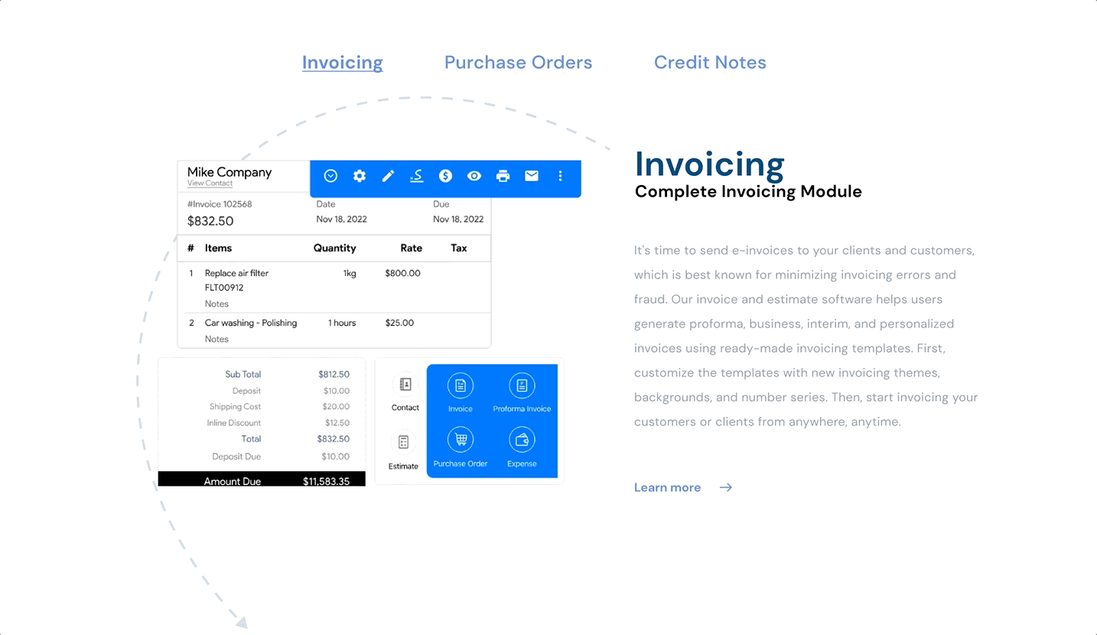
Task: Expand Notes under Replace air filter
Action: coord(216,304)
